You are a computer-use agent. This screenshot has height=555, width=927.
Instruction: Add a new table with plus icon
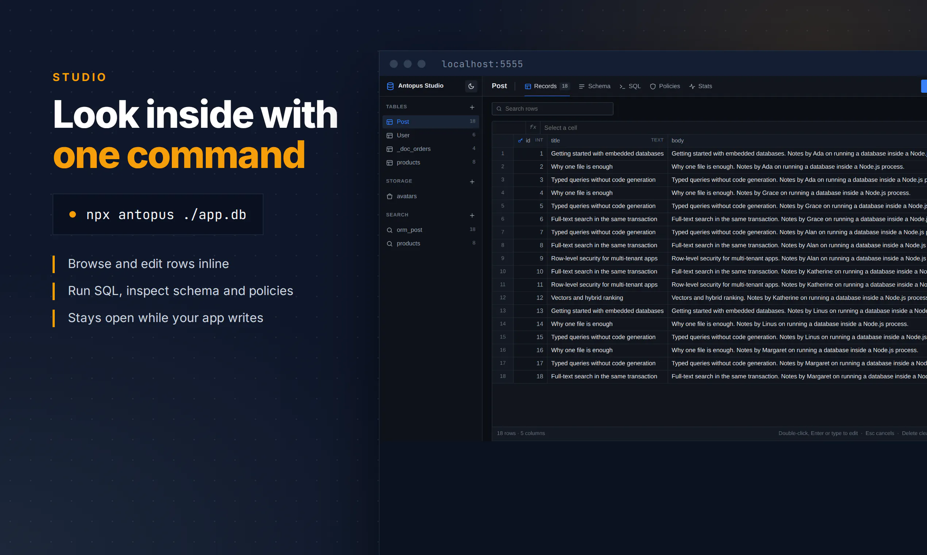pyautogui.click(x=472, y=107)
